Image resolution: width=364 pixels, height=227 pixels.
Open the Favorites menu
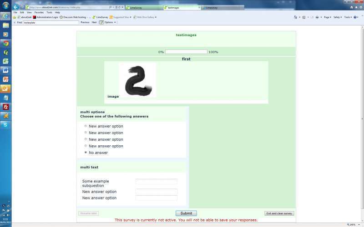coord(39,12)
